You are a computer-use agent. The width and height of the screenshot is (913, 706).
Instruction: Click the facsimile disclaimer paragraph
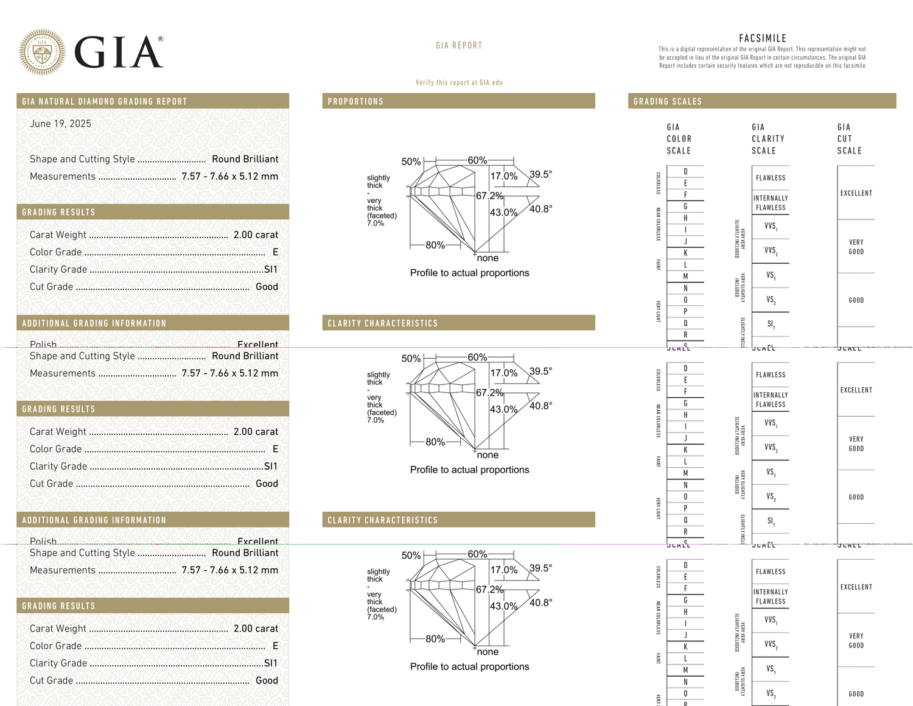[763, 57]
